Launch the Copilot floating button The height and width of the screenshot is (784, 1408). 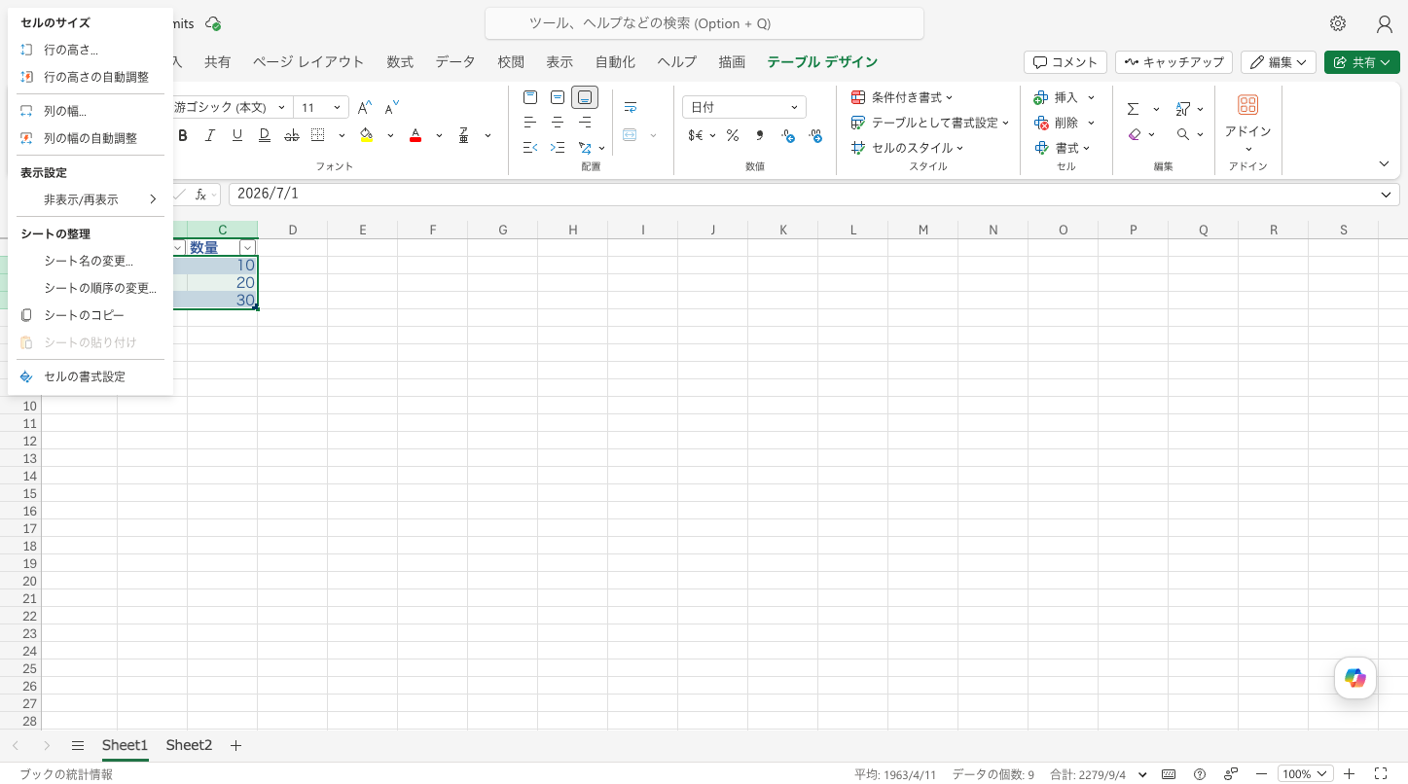tap(1355, 678)
